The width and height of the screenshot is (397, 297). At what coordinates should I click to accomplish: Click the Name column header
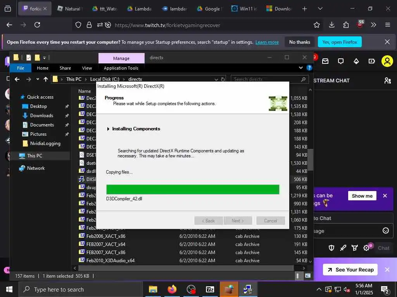(84, 91)
